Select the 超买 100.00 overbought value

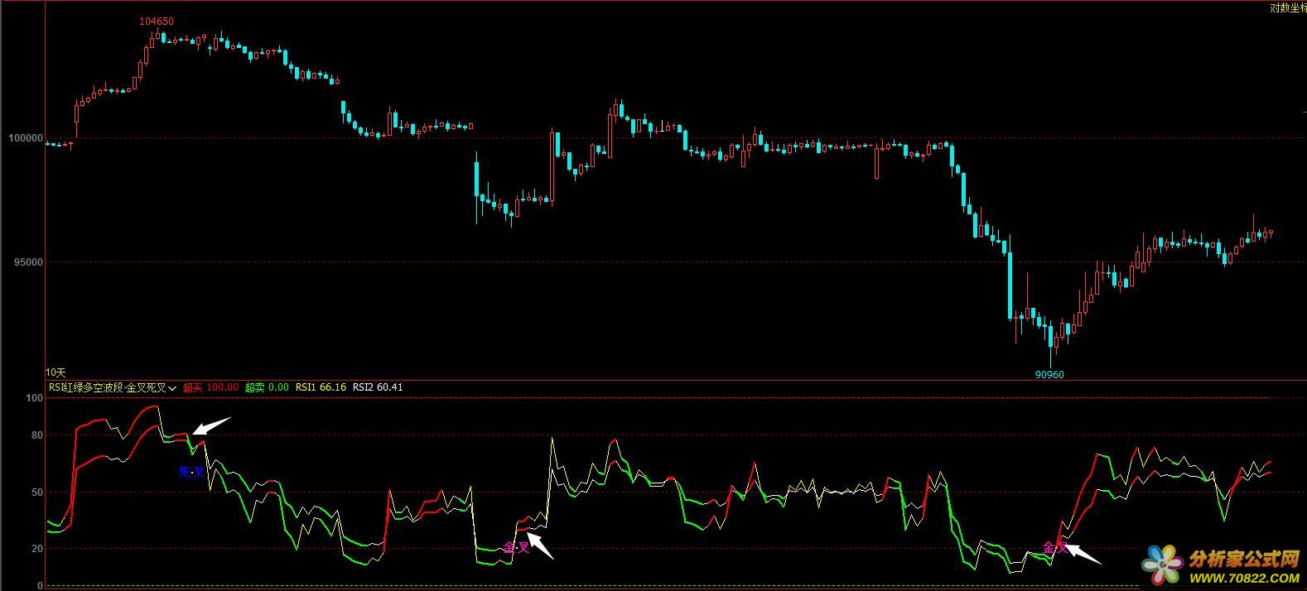tap(210, 387)
